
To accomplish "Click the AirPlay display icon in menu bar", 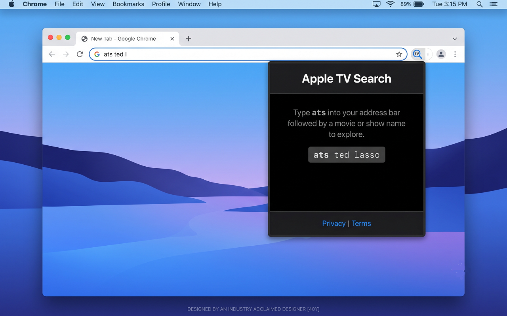I will 376,4.
